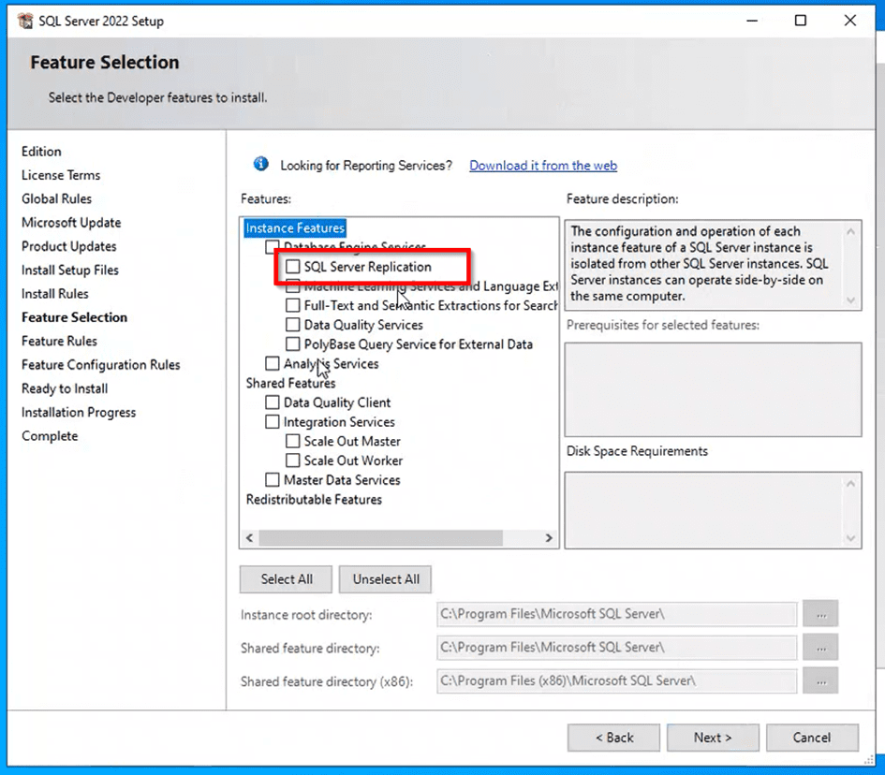
Task: Proceed with the Next button
Action: [x=713, y=738]
